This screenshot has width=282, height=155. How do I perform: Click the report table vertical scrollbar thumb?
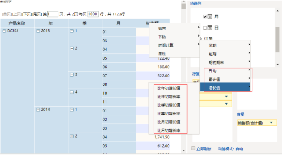coord(184,6)
